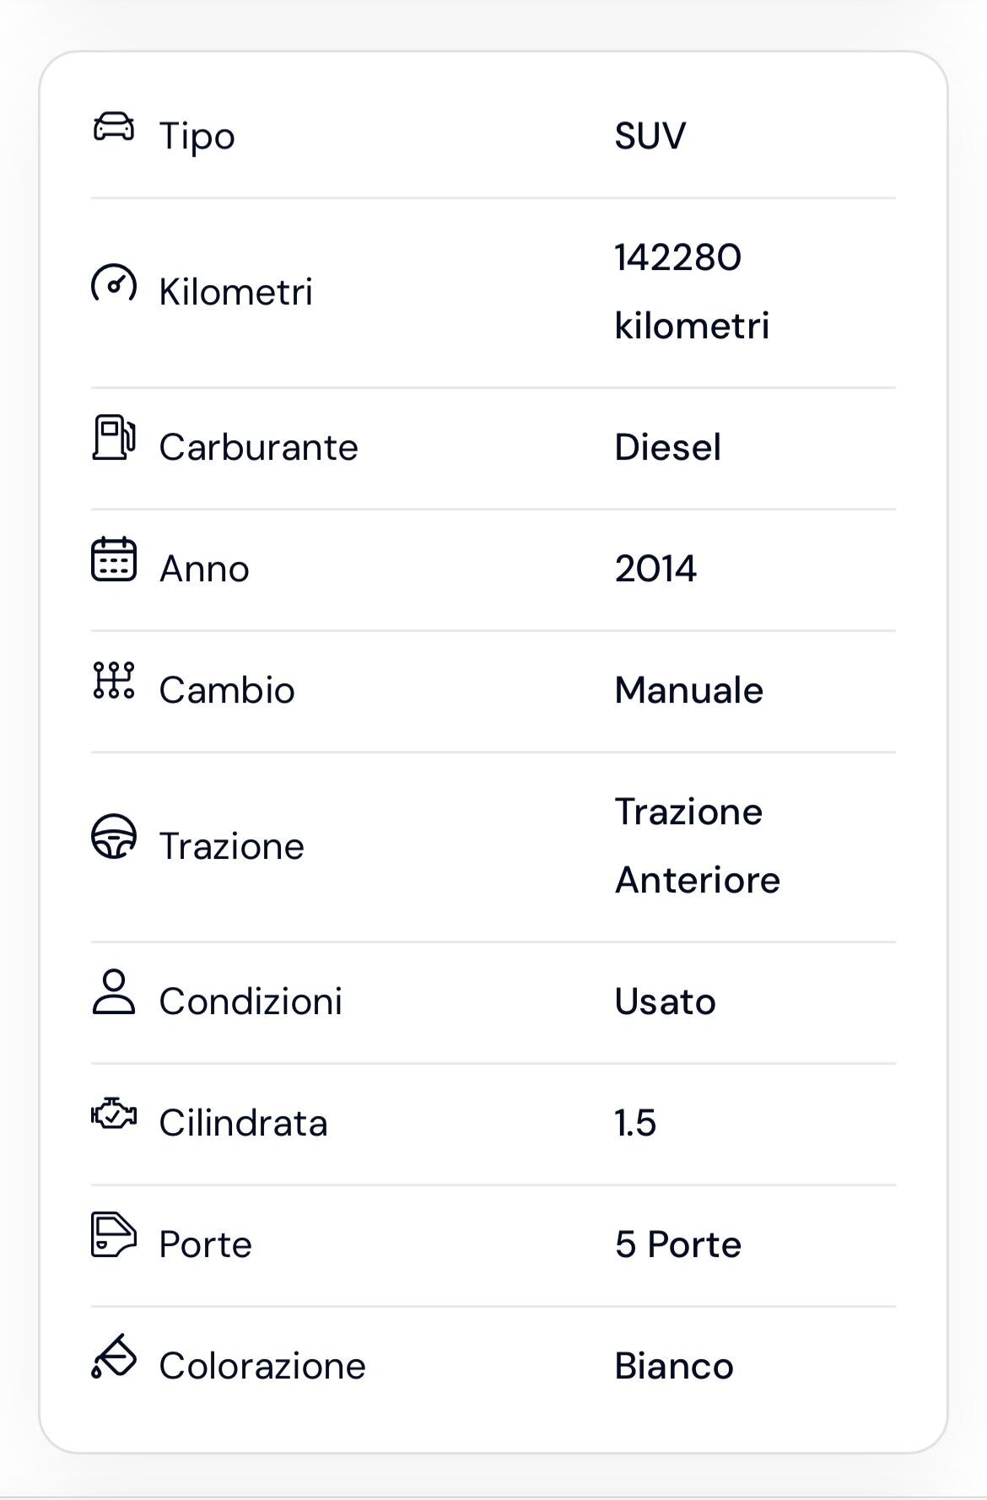Click the engine icon beside Cilindrata
The height and width of the screenshot is (1500, 987).
coord(113,1114)
